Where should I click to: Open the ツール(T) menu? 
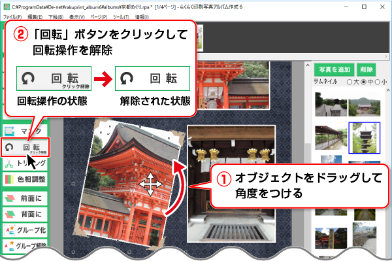(121, 17)
